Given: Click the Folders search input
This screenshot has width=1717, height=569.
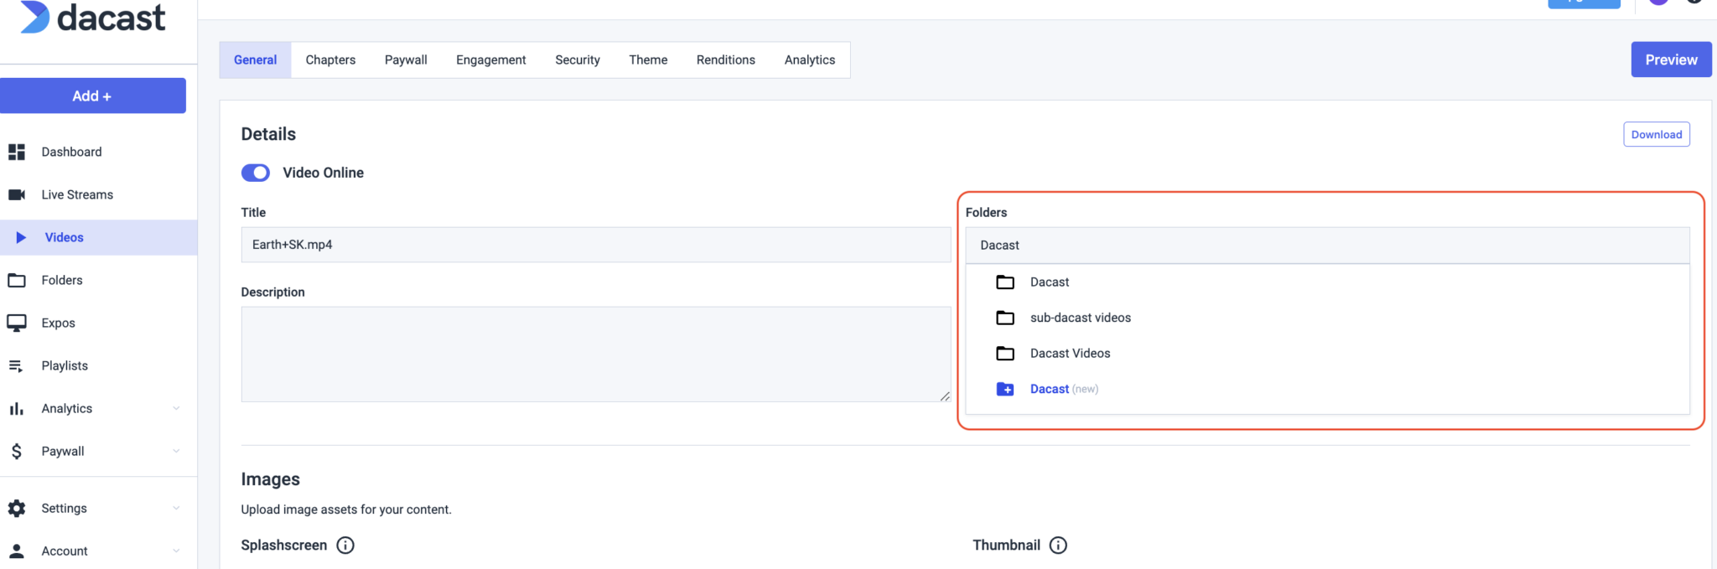Looking at the screenshot, I should point(1328,246).
